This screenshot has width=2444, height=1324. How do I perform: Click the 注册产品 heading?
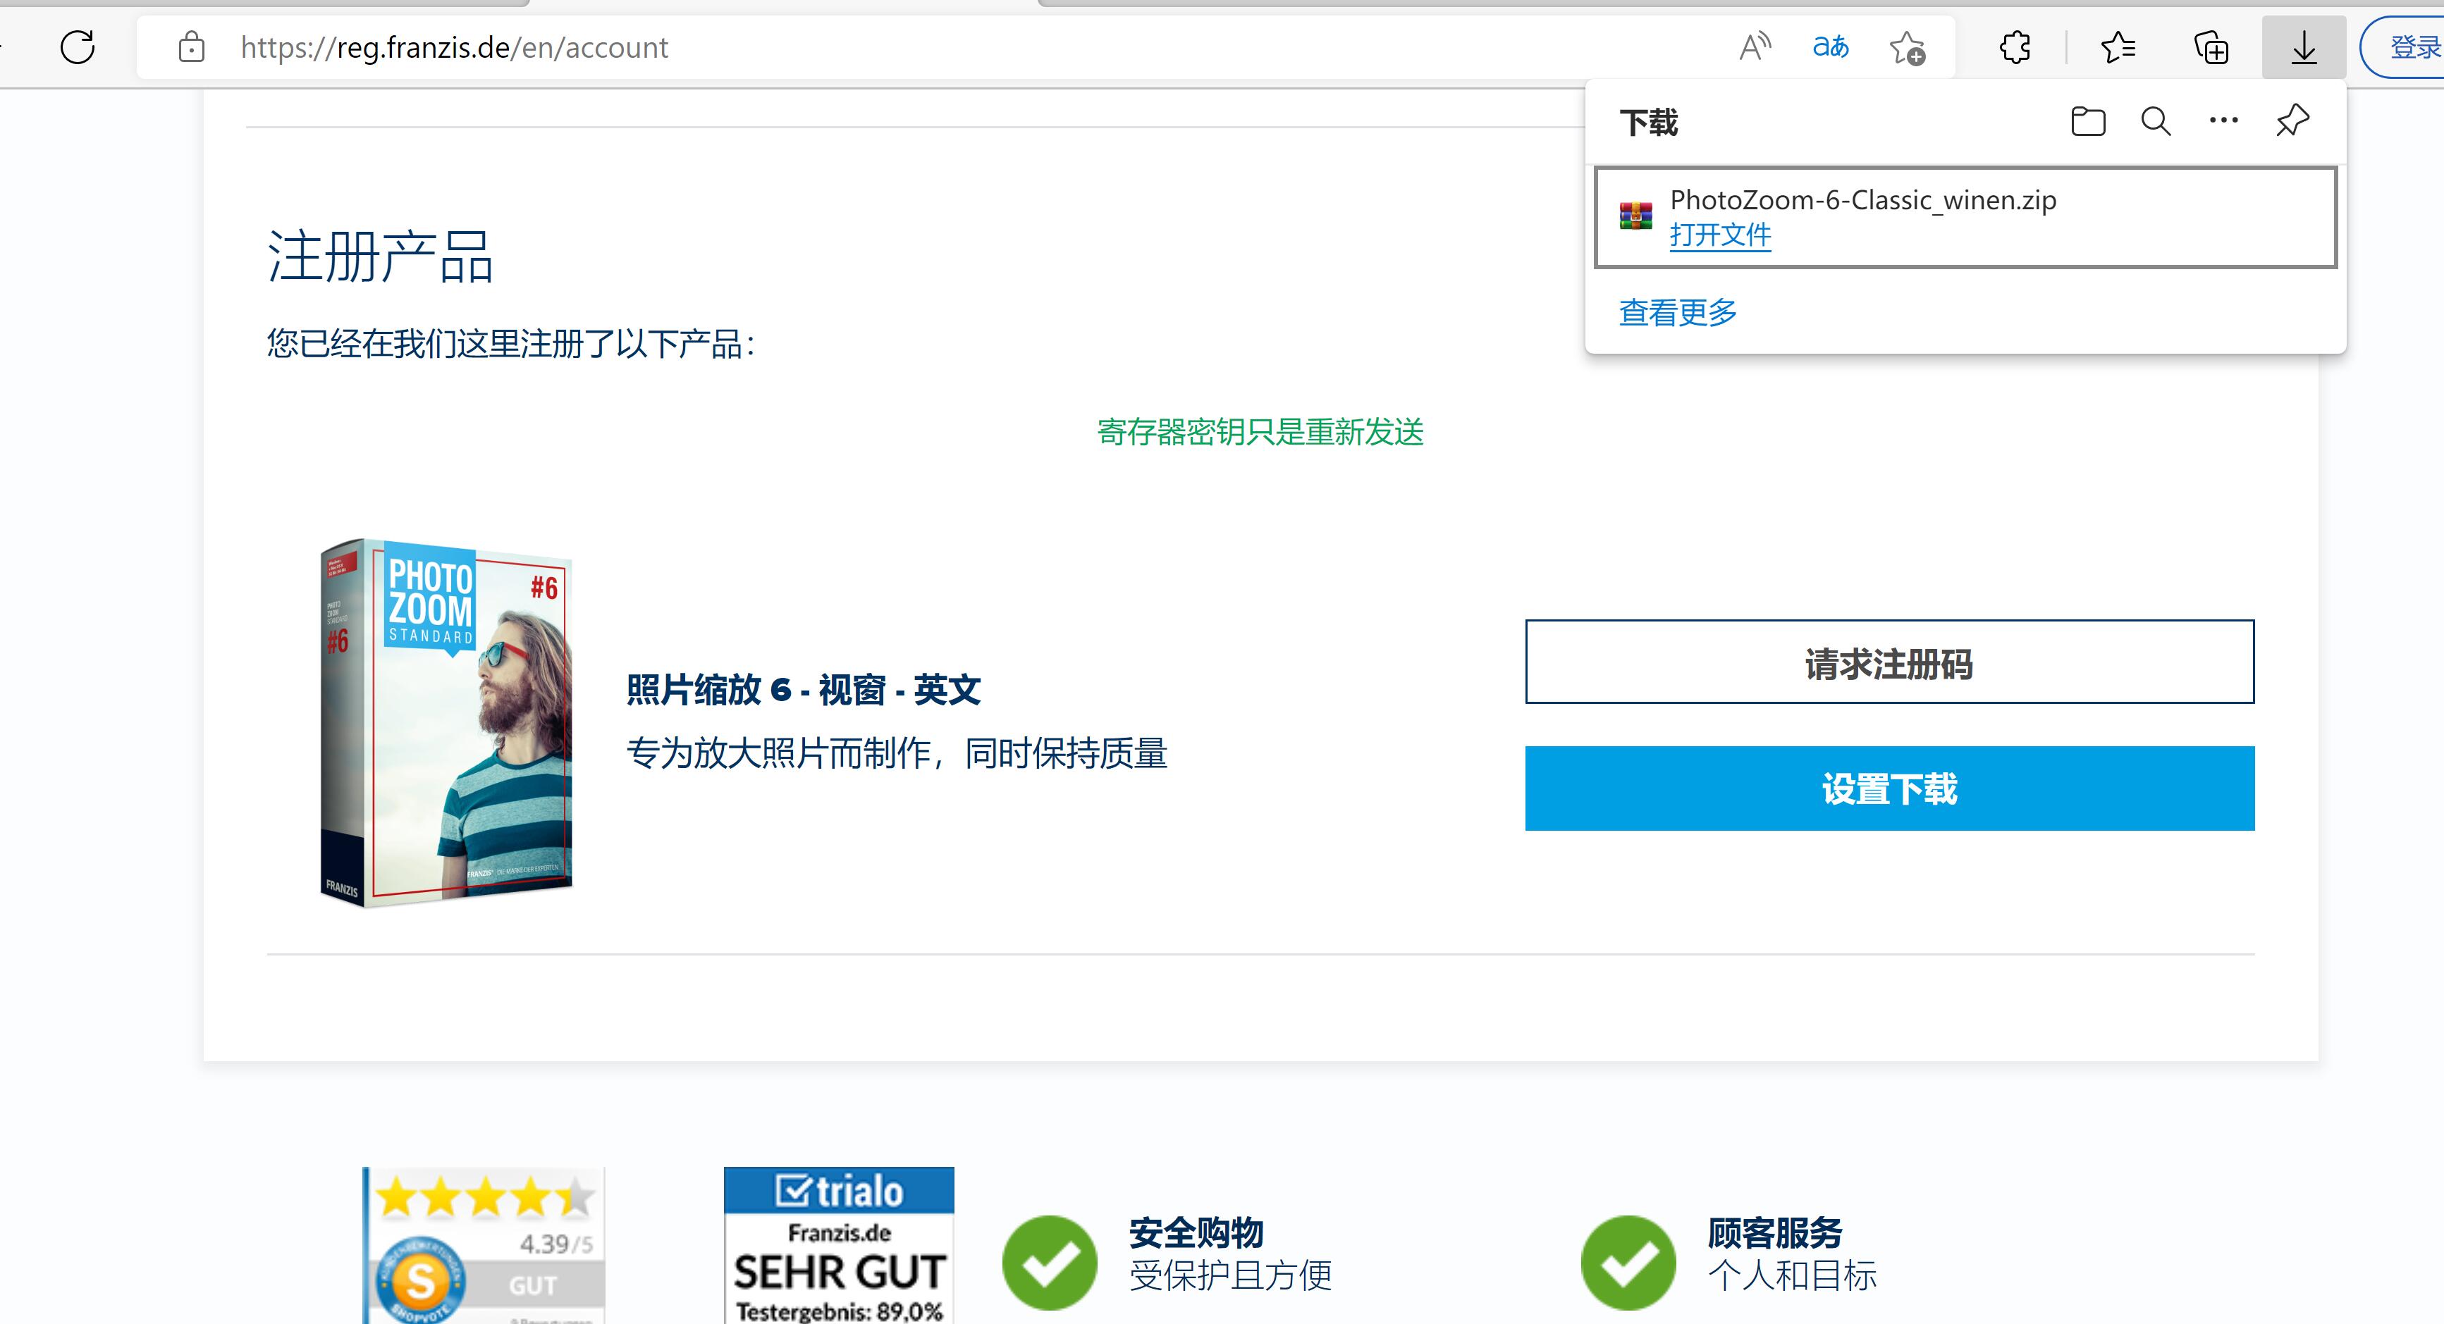379,256
